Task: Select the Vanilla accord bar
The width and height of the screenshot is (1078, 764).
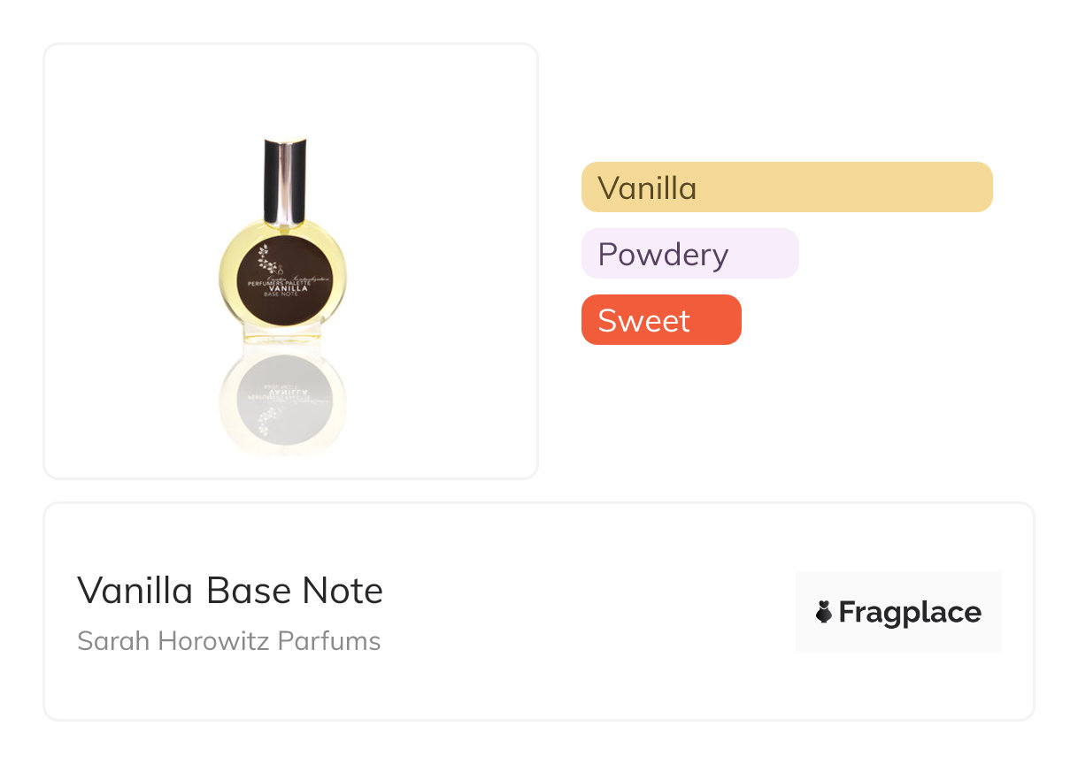Action: pos(787,187)
